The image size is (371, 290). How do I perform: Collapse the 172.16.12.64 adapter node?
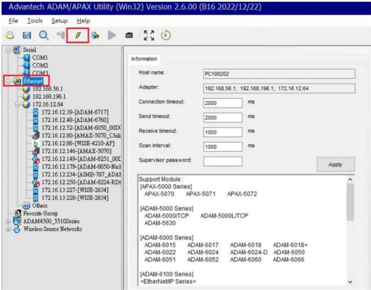[x=17, y=104]
